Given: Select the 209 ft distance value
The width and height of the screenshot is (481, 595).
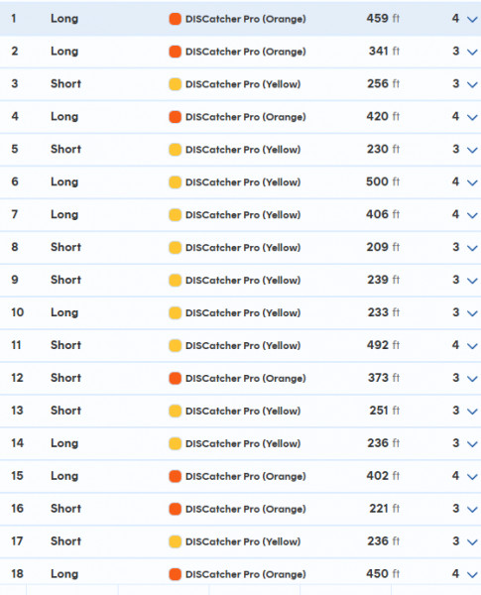Looking at the screenshot, I should (383, 247).
